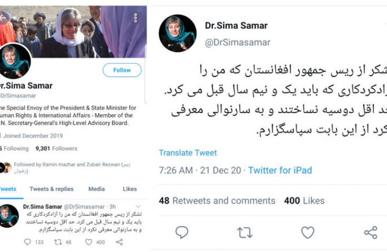This screenshot has width=387, height=252.
Task: Open the Likes tab
Action: coord(130,189)
